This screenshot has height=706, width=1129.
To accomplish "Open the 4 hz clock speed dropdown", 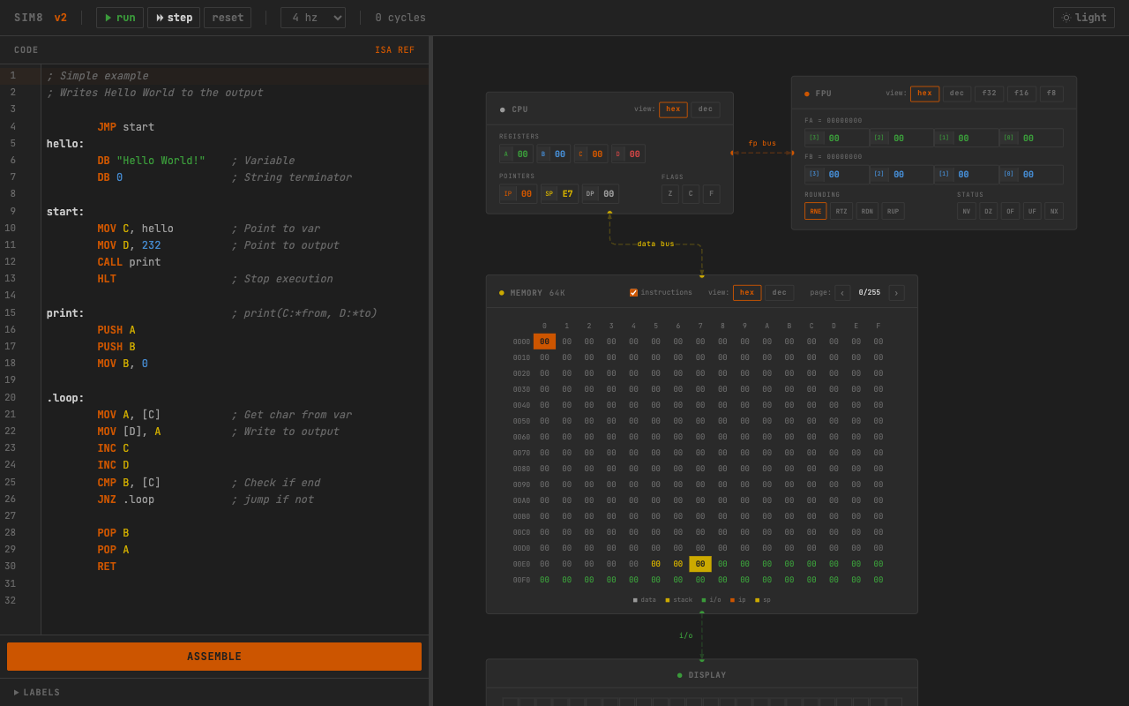I will [x=312, y=18].
